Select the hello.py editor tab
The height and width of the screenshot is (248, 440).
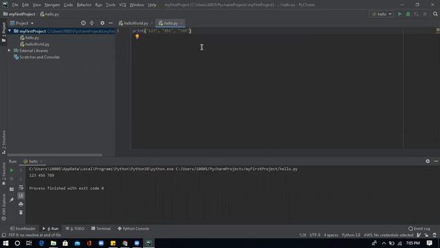pos(170,23)
